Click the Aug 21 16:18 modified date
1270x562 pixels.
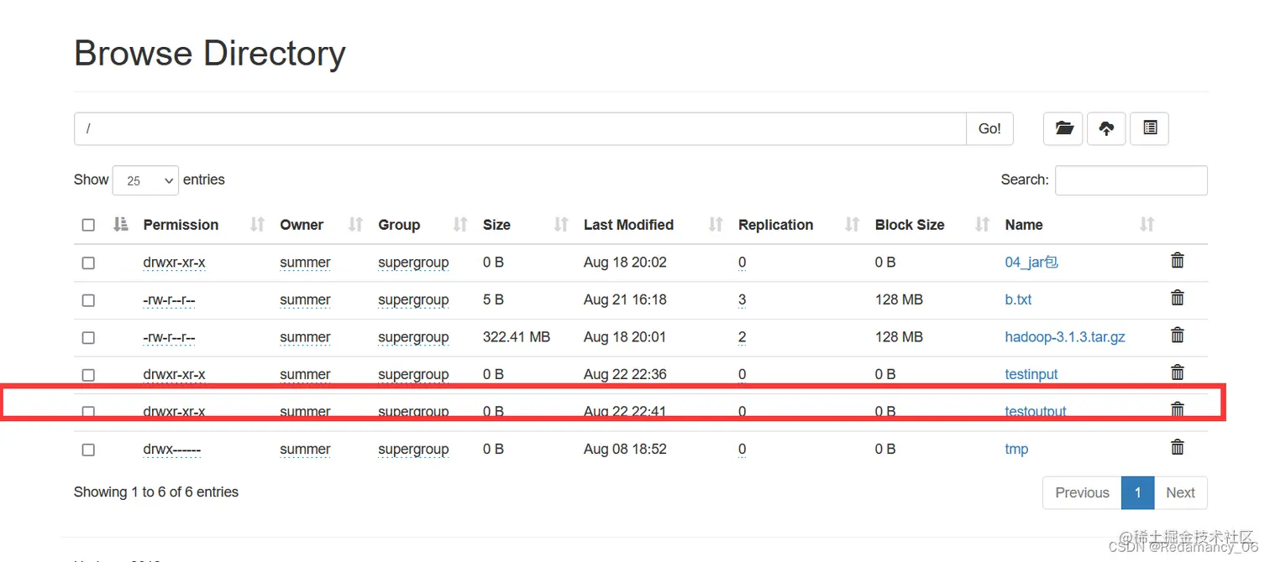point(625,299)
